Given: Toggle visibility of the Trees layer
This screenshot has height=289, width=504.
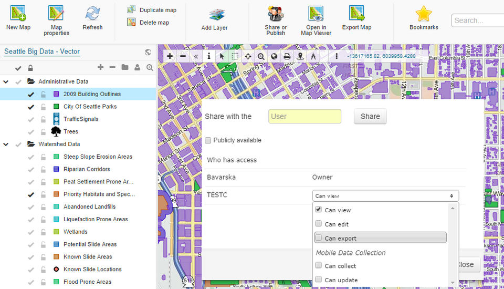Looking at the screenshot, I should tap(31, 132).
